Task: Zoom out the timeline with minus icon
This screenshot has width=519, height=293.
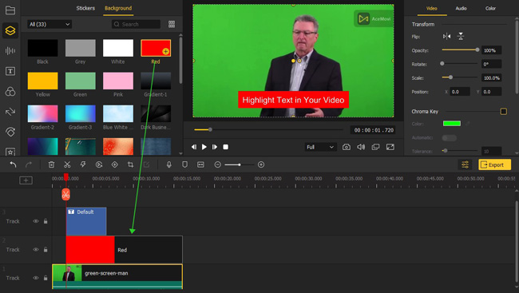Action: click(217, 164)
